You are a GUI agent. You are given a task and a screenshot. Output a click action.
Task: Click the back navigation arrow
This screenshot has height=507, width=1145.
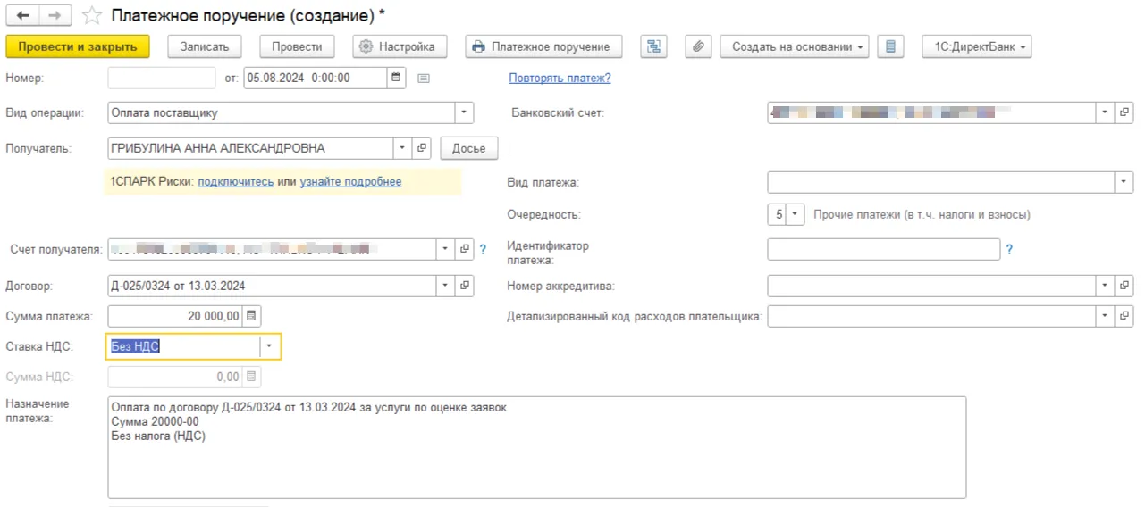point(22,15)
